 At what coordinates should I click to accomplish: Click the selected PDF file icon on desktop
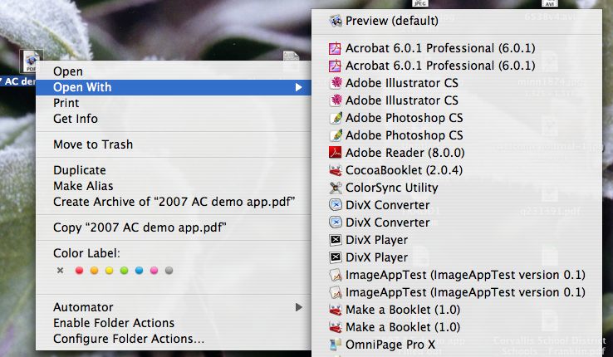(x=31, y=61)
